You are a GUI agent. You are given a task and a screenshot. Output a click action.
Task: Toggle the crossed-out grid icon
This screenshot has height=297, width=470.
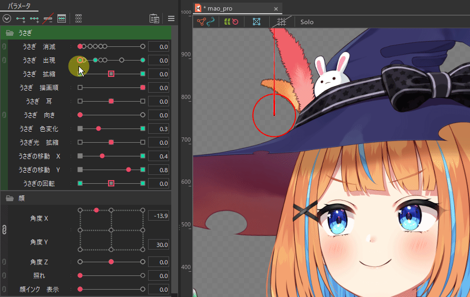[x=281, y=22]
